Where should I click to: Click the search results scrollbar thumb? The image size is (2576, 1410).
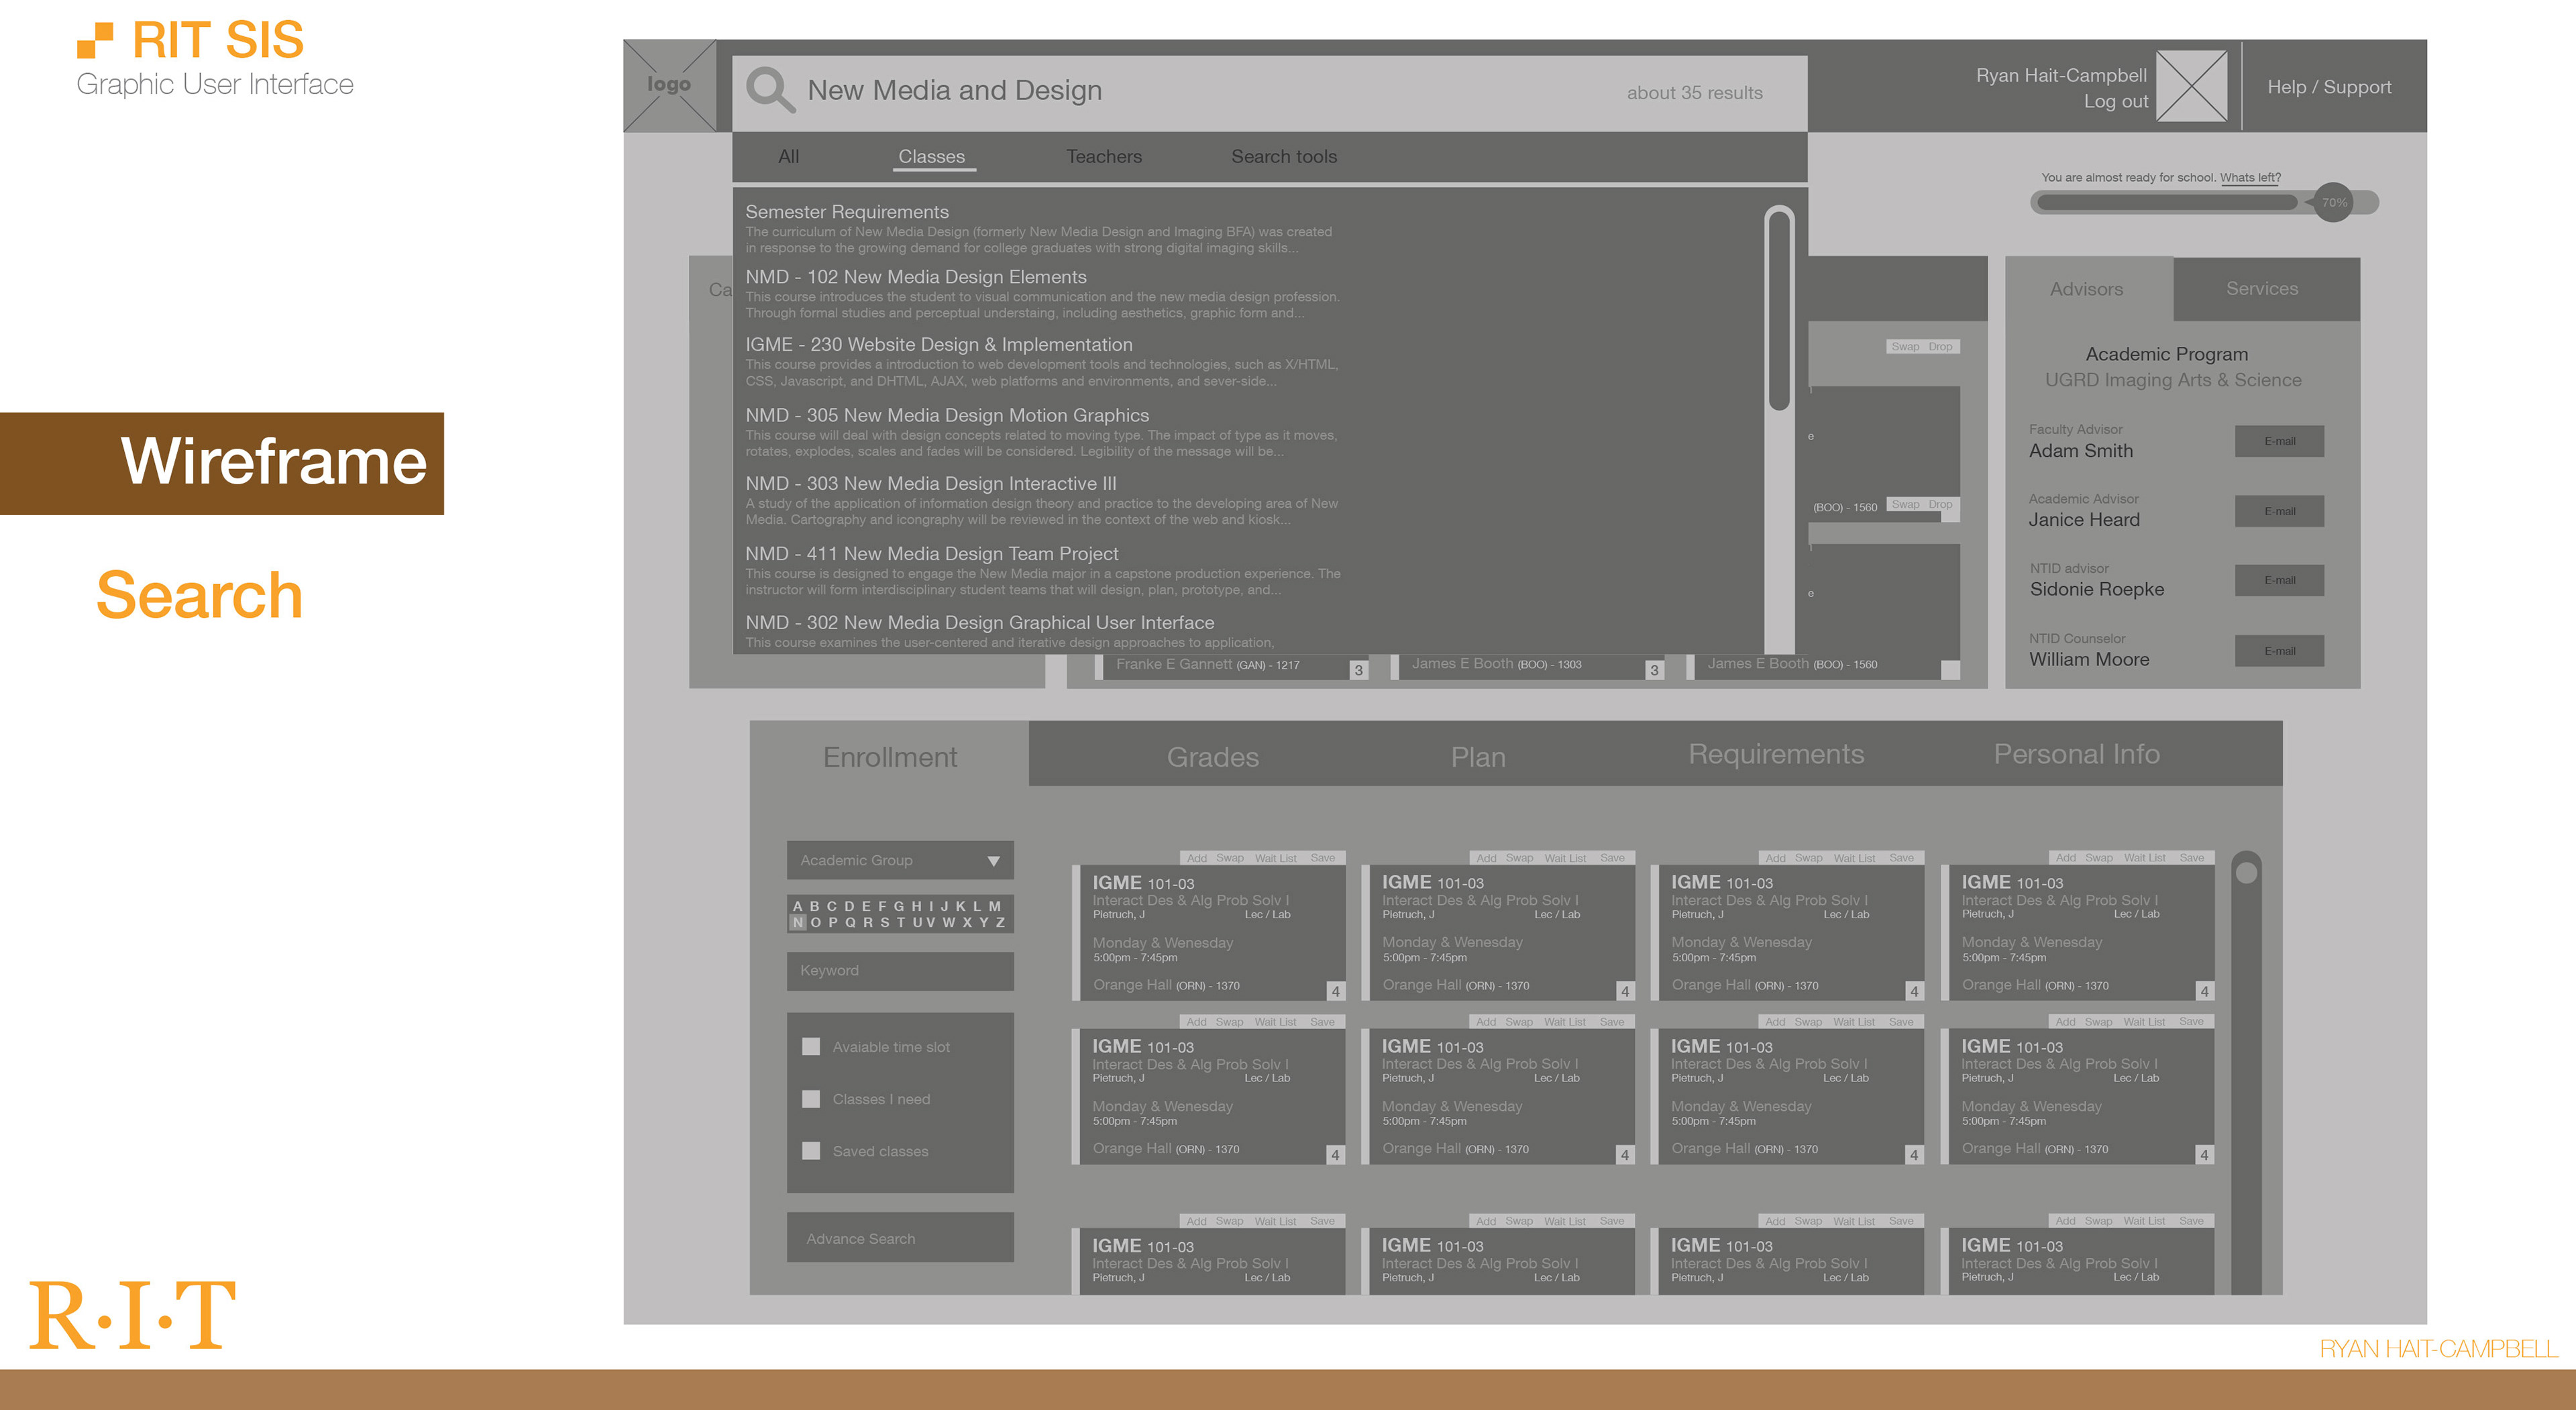coord(1779,310)
